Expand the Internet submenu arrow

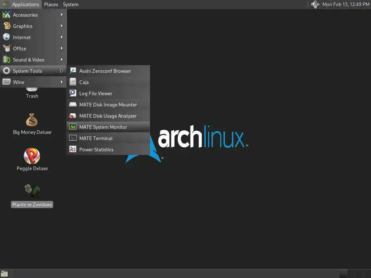click(62, 37)
